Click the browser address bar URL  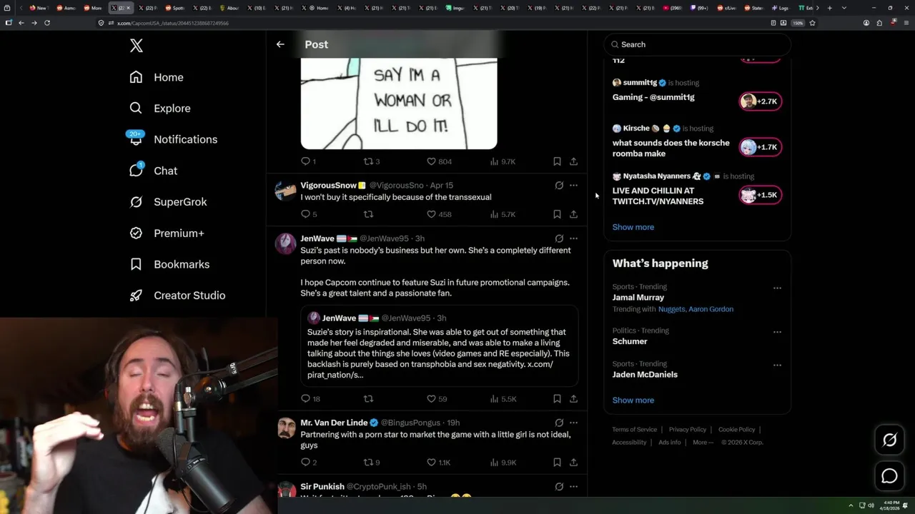(173, 23)
